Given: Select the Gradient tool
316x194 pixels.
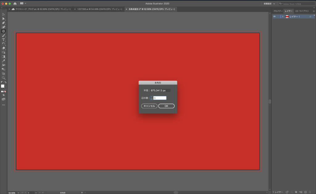Looking at the screenshot, I should 3,57.
